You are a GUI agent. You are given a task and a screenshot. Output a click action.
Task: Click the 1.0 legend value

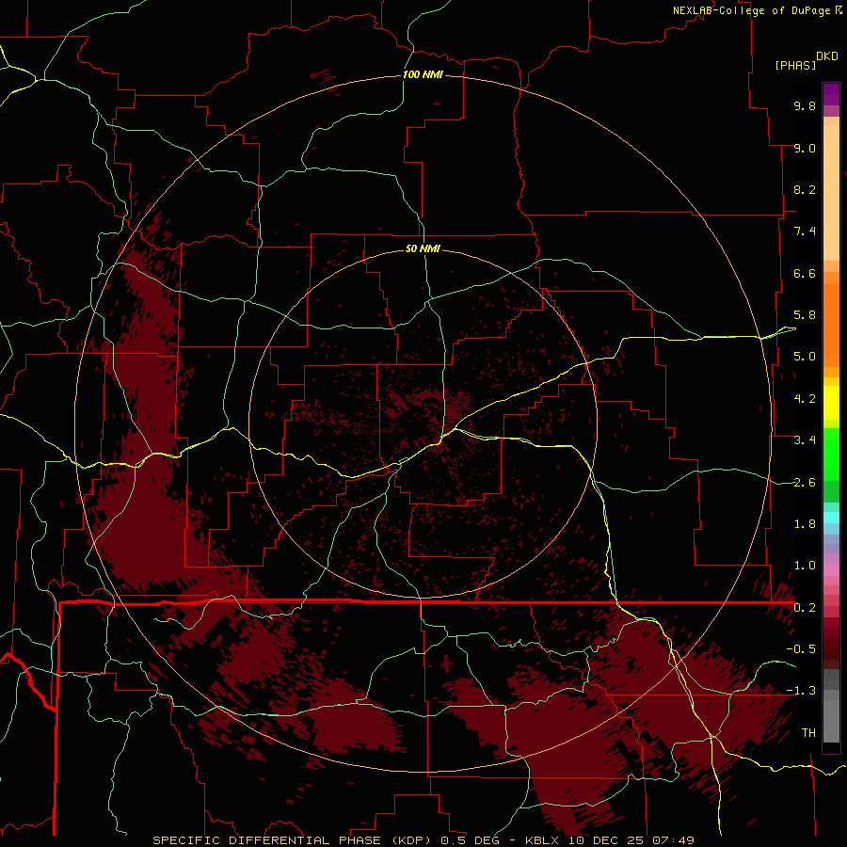click(x=805, y=566)
